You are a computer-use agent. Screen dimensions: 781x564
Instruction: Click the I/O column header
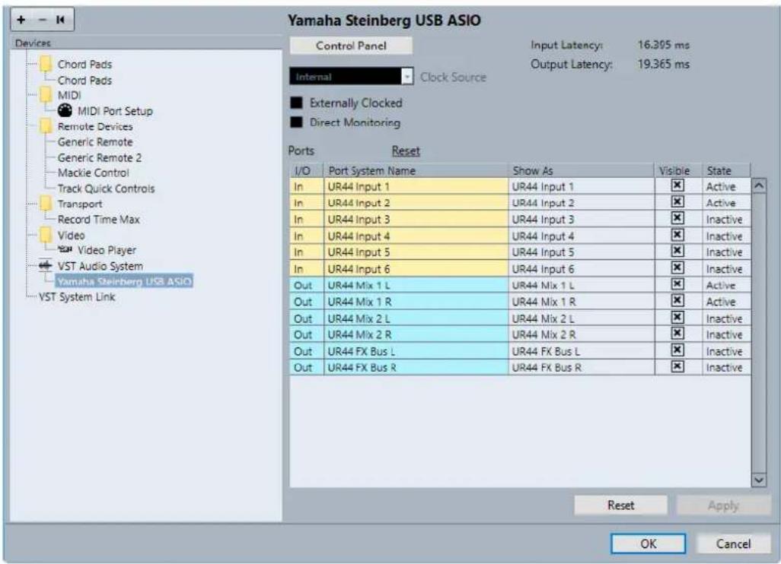[306, 170]
